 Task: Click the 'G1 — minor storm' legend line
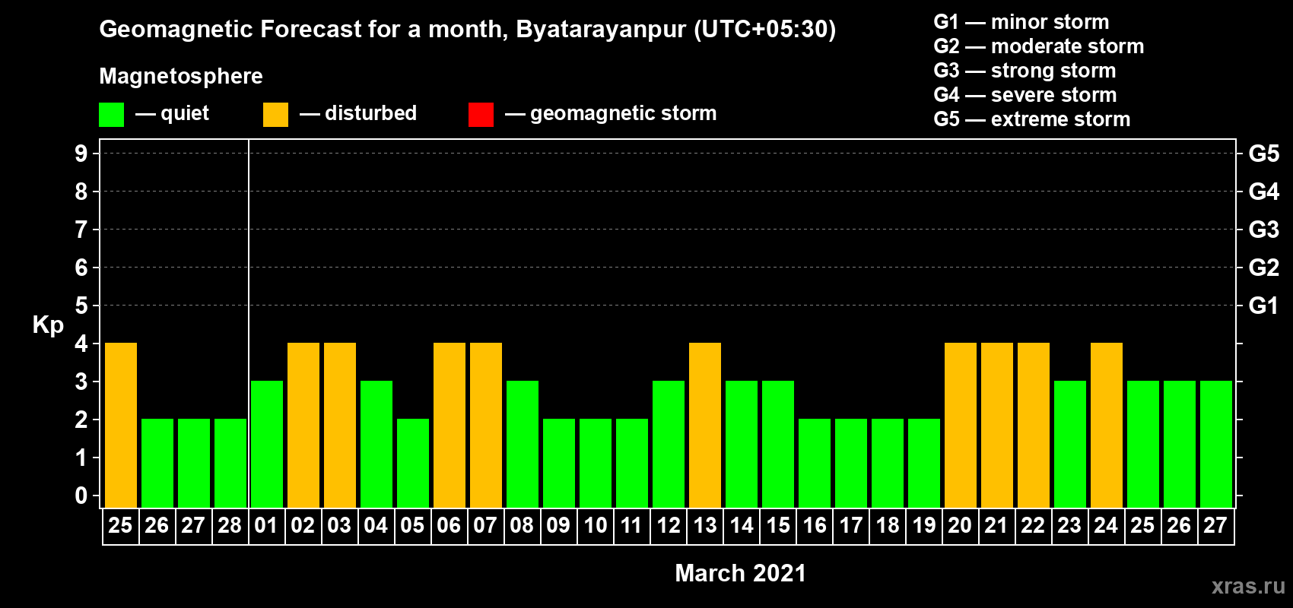(x=1021, y=22)
